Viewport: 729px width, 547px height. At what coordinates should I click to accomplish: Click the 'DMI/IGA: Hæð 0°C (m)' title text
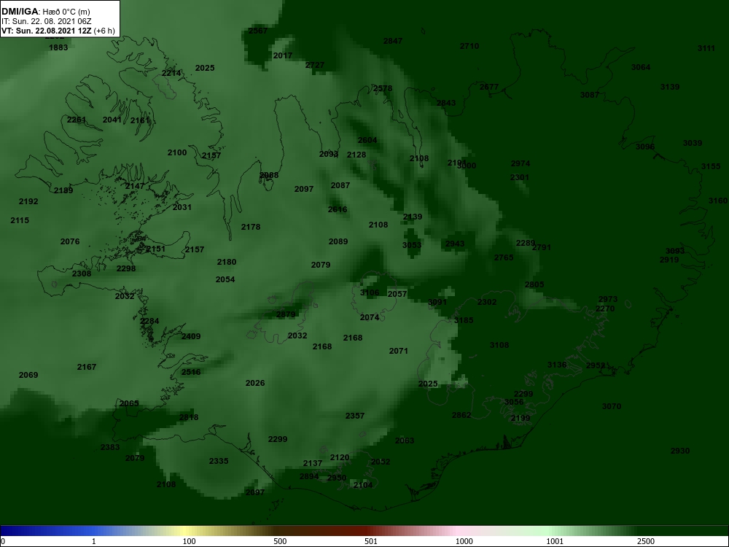pos(46,12)
